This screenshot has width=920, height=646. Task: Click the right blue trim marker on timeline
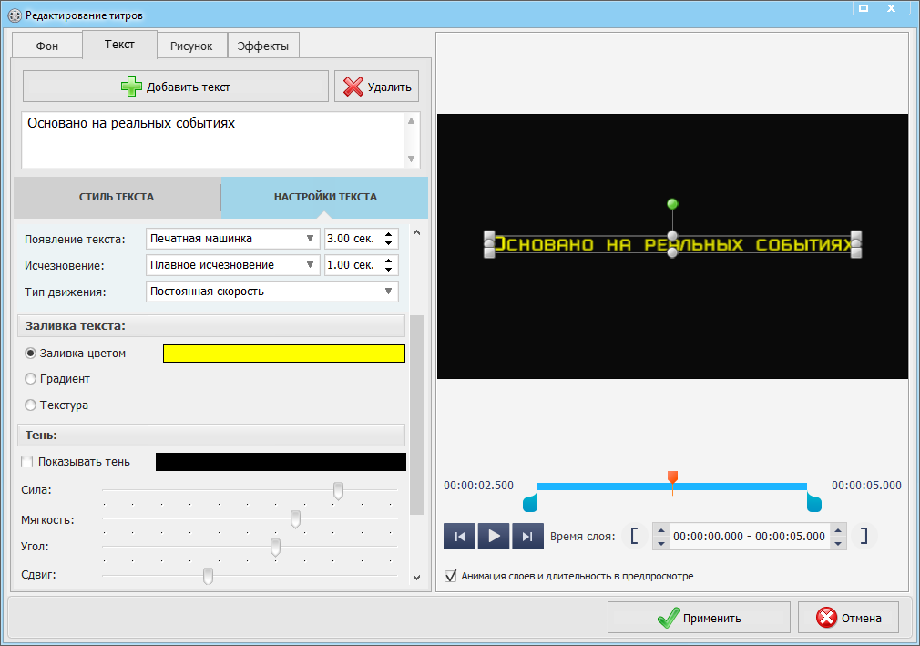coord(814,502)
